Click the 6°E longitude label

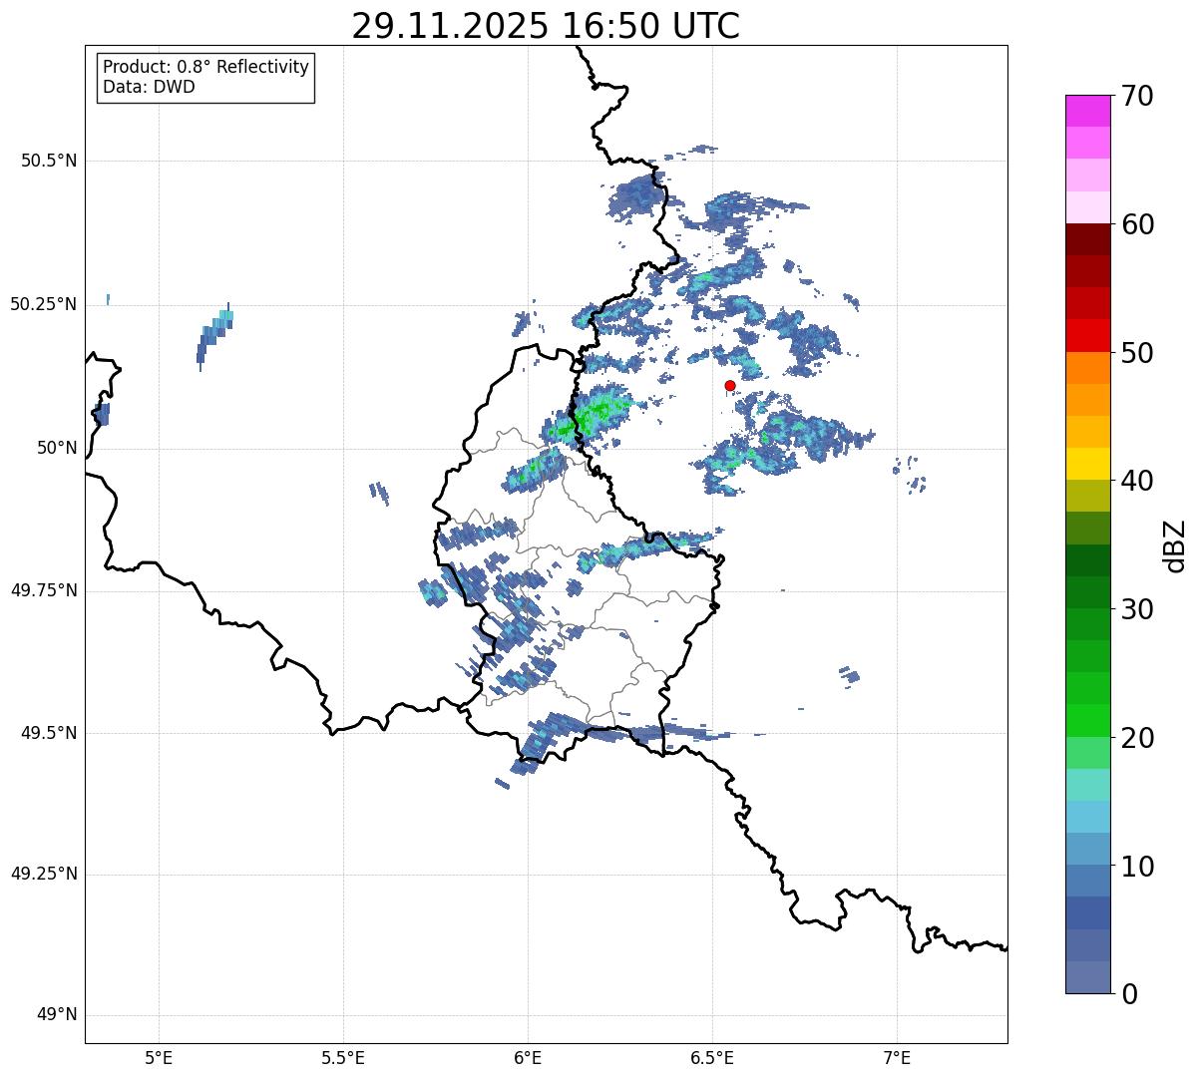[528, 1058]
